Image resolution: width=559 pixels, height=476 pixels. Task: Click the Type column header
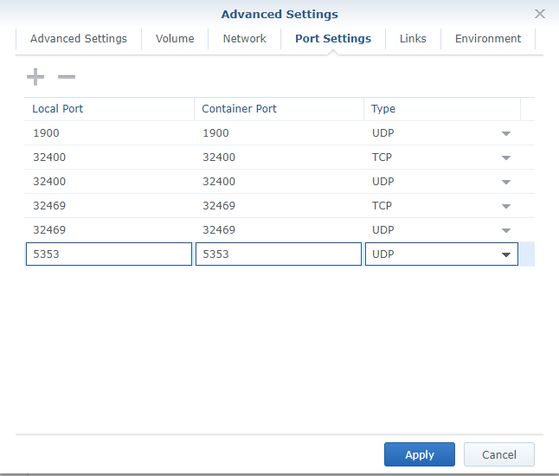(x=442, y=109)
